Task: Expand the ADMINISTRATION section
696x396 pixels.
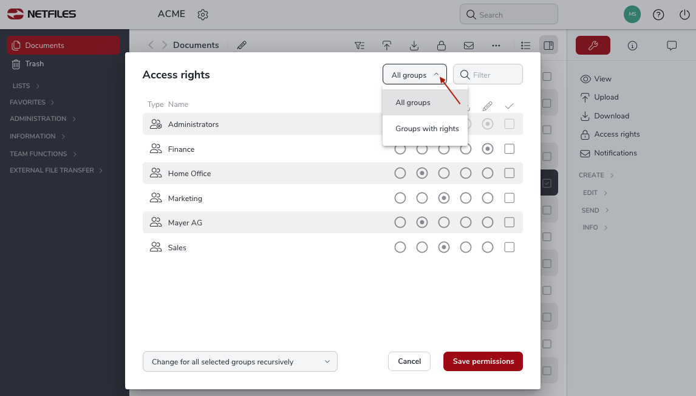Action: pyautogui.click(x=43, y=118)
